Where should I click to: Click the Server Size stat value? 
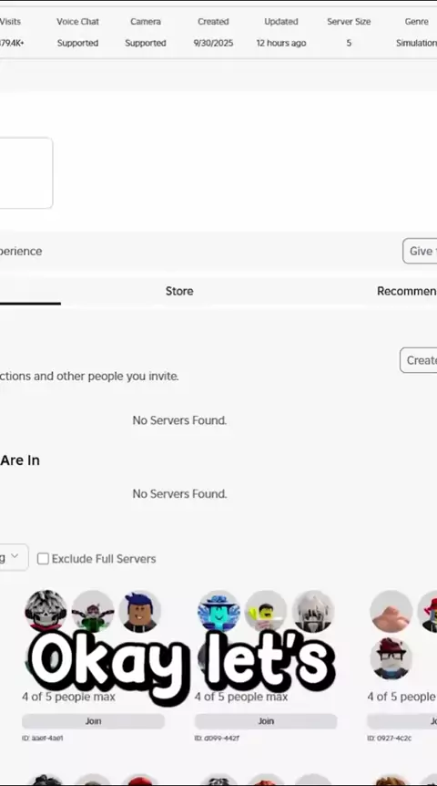tap(349, 43)
